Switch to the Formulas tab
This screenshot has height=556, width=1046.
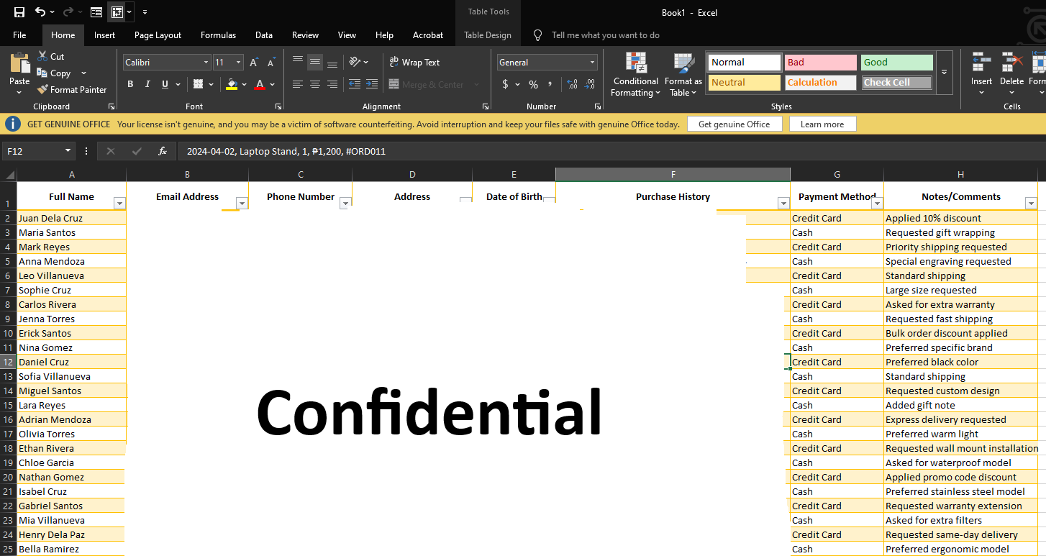point(218,35)
